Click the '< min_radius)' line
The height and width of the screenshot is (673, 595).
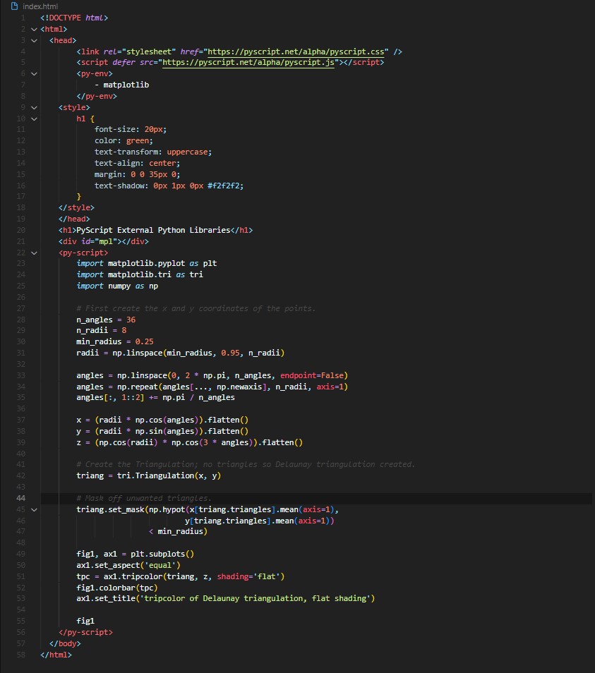tap(178, 531)
